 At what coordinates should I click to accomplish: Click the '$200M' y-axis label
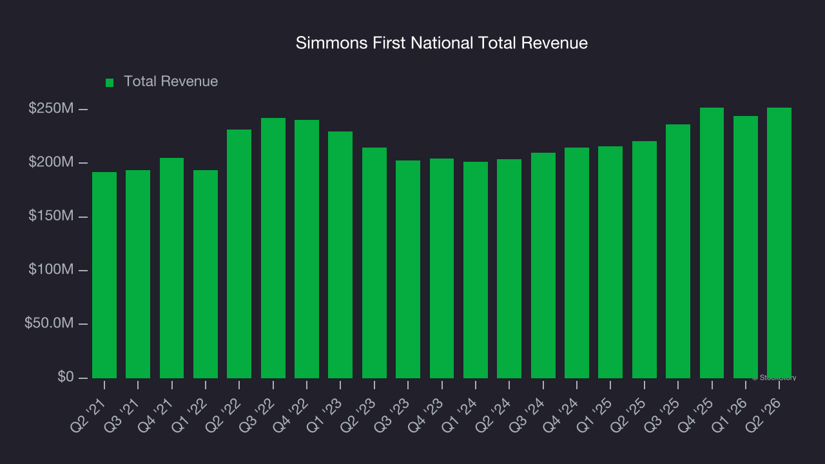(51, 162)
